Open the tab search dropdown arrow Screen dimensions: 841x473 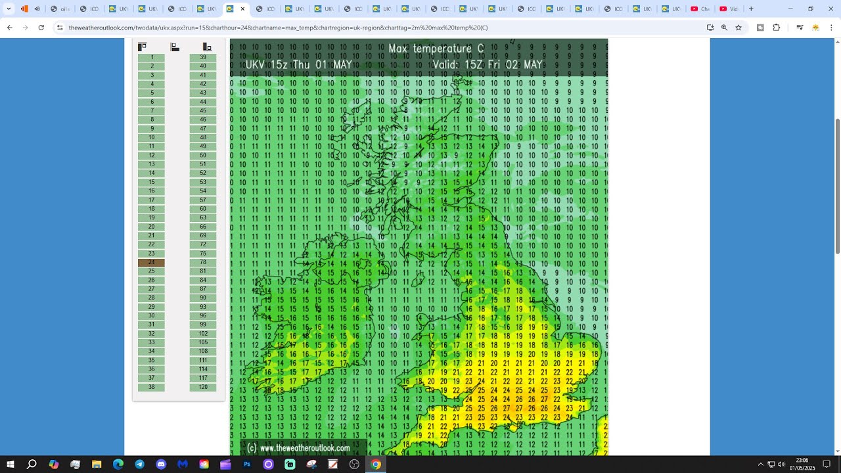pyautogui.click(x=9, y=9)
